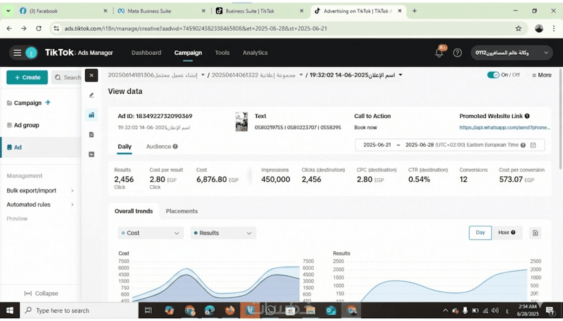
Task: Close the View data panel with the X button
Action: [91, 75]
